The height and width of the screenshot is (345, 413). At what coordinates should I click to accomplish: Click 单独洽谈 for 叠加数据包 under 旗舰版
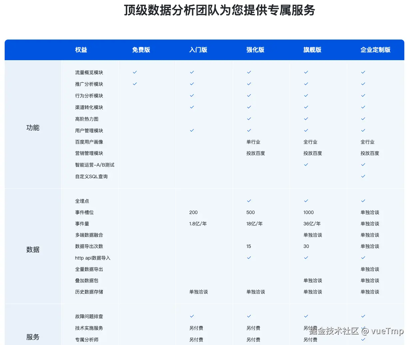point(313,281)
